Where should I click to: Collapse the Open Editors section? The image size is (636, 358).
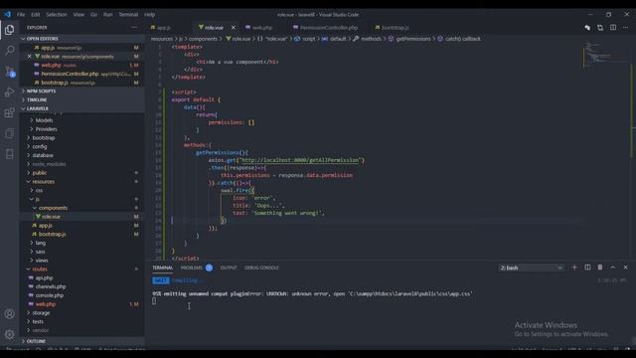[81, 39]
